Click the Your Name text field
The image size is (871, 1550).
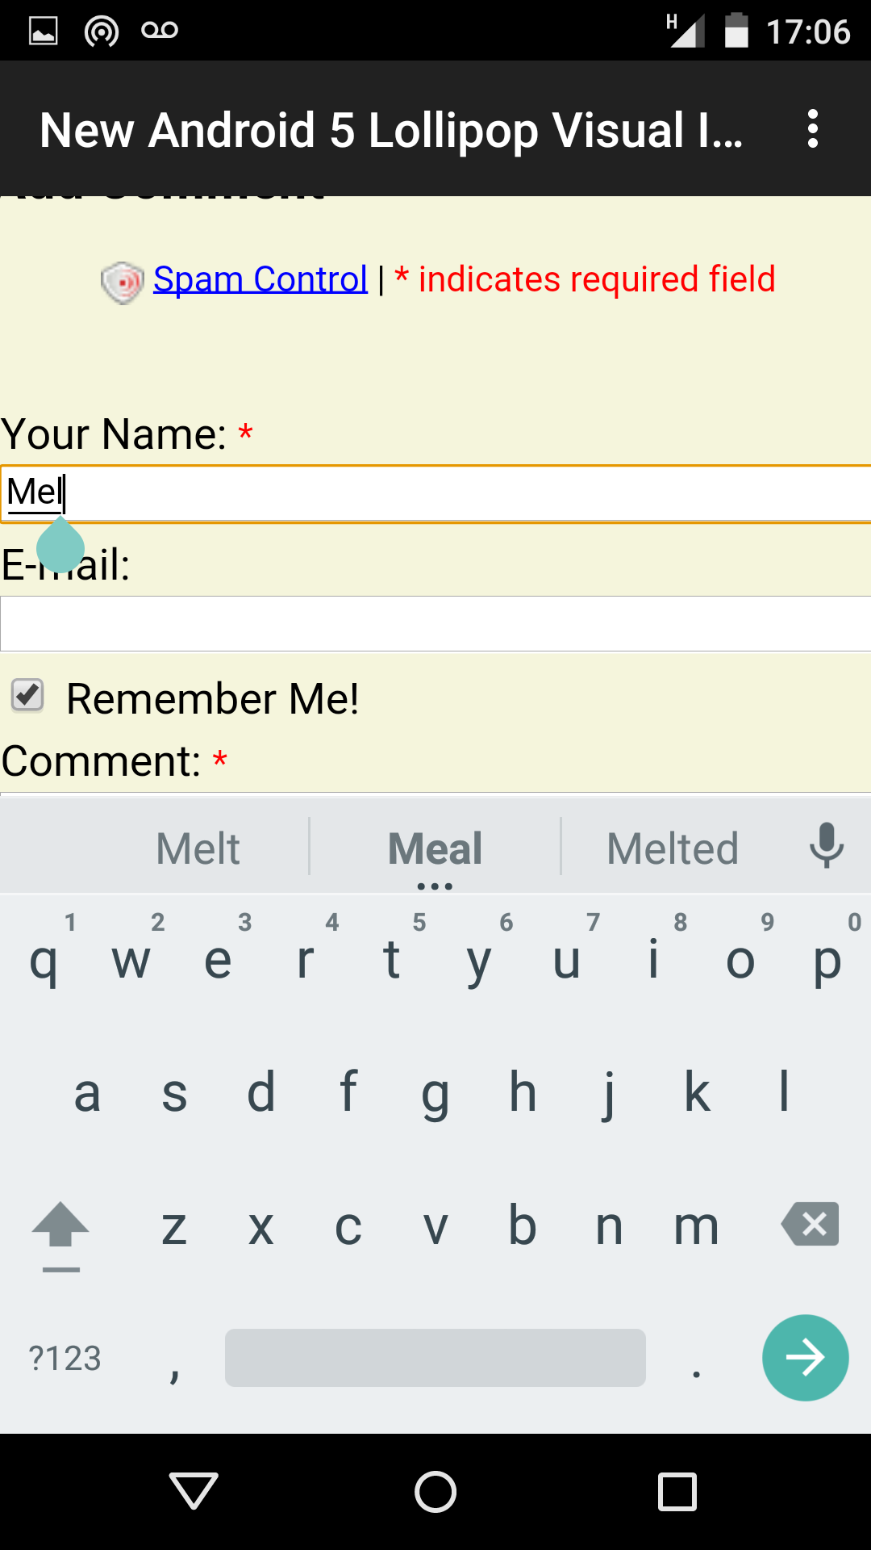[435, 494]
